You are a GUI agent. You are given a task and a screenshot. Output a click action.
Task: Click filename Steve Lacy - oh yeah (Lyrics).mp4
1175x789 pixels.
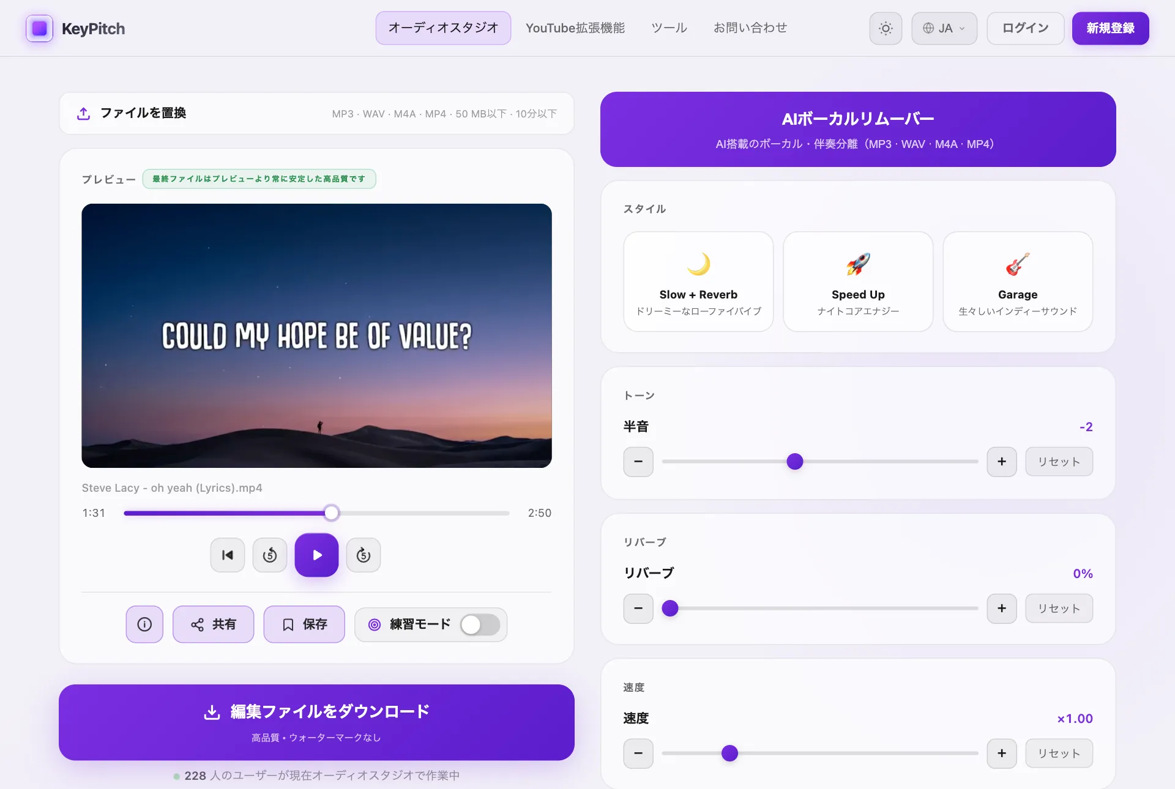click(172, 488)
